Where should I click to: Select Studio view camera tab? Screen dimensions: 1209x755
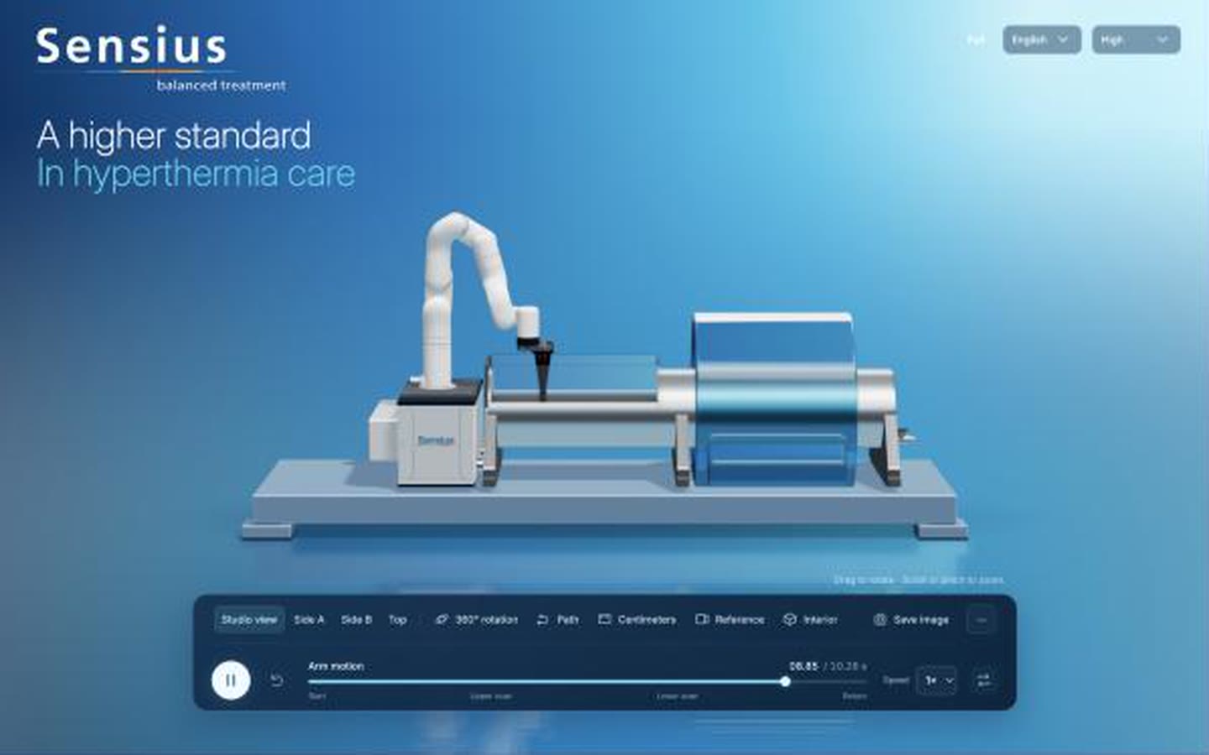pyautogui.click(x=249, y=620)
